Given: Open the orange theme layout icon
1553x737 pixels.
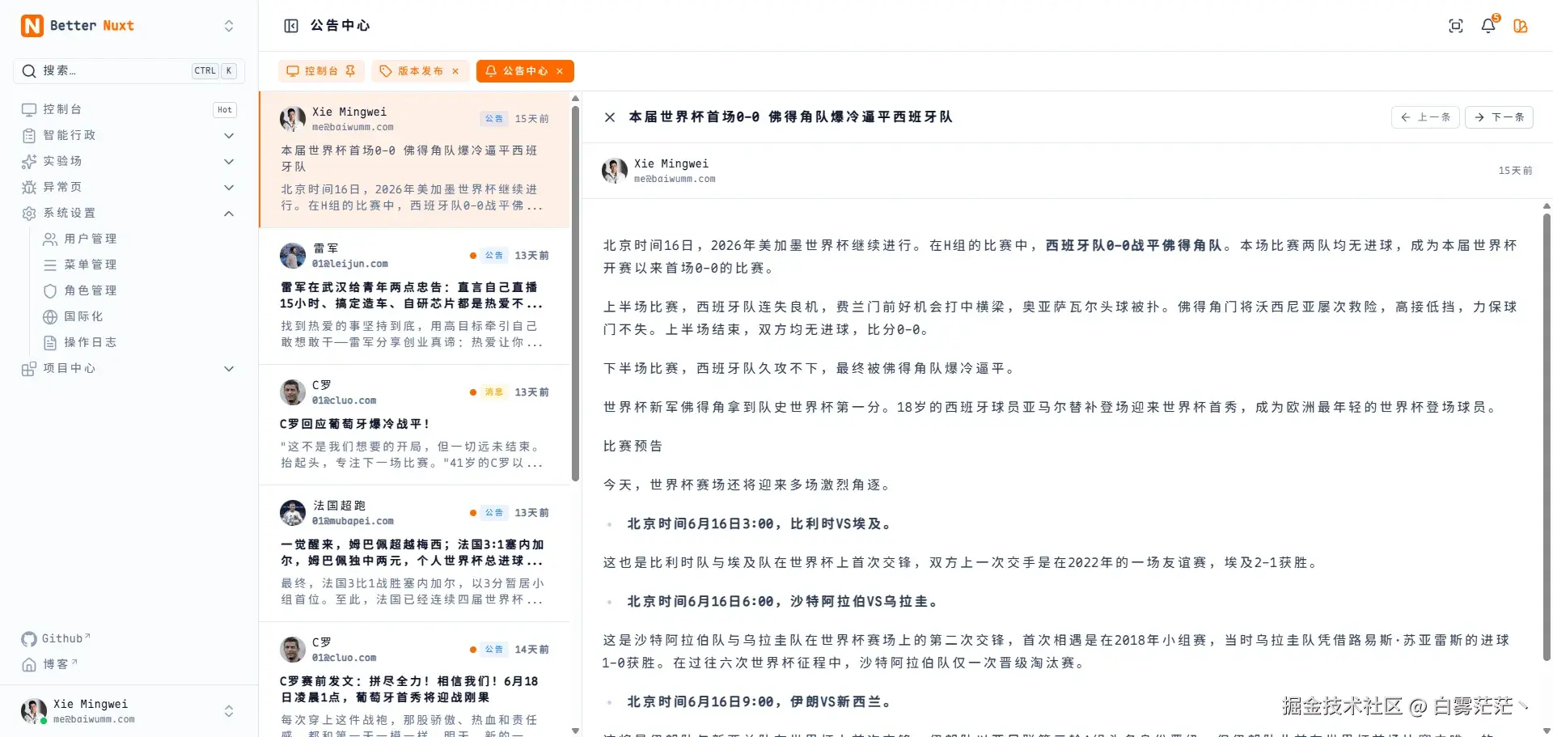Looking at the screenshot, I should [x=1521, y=26].
